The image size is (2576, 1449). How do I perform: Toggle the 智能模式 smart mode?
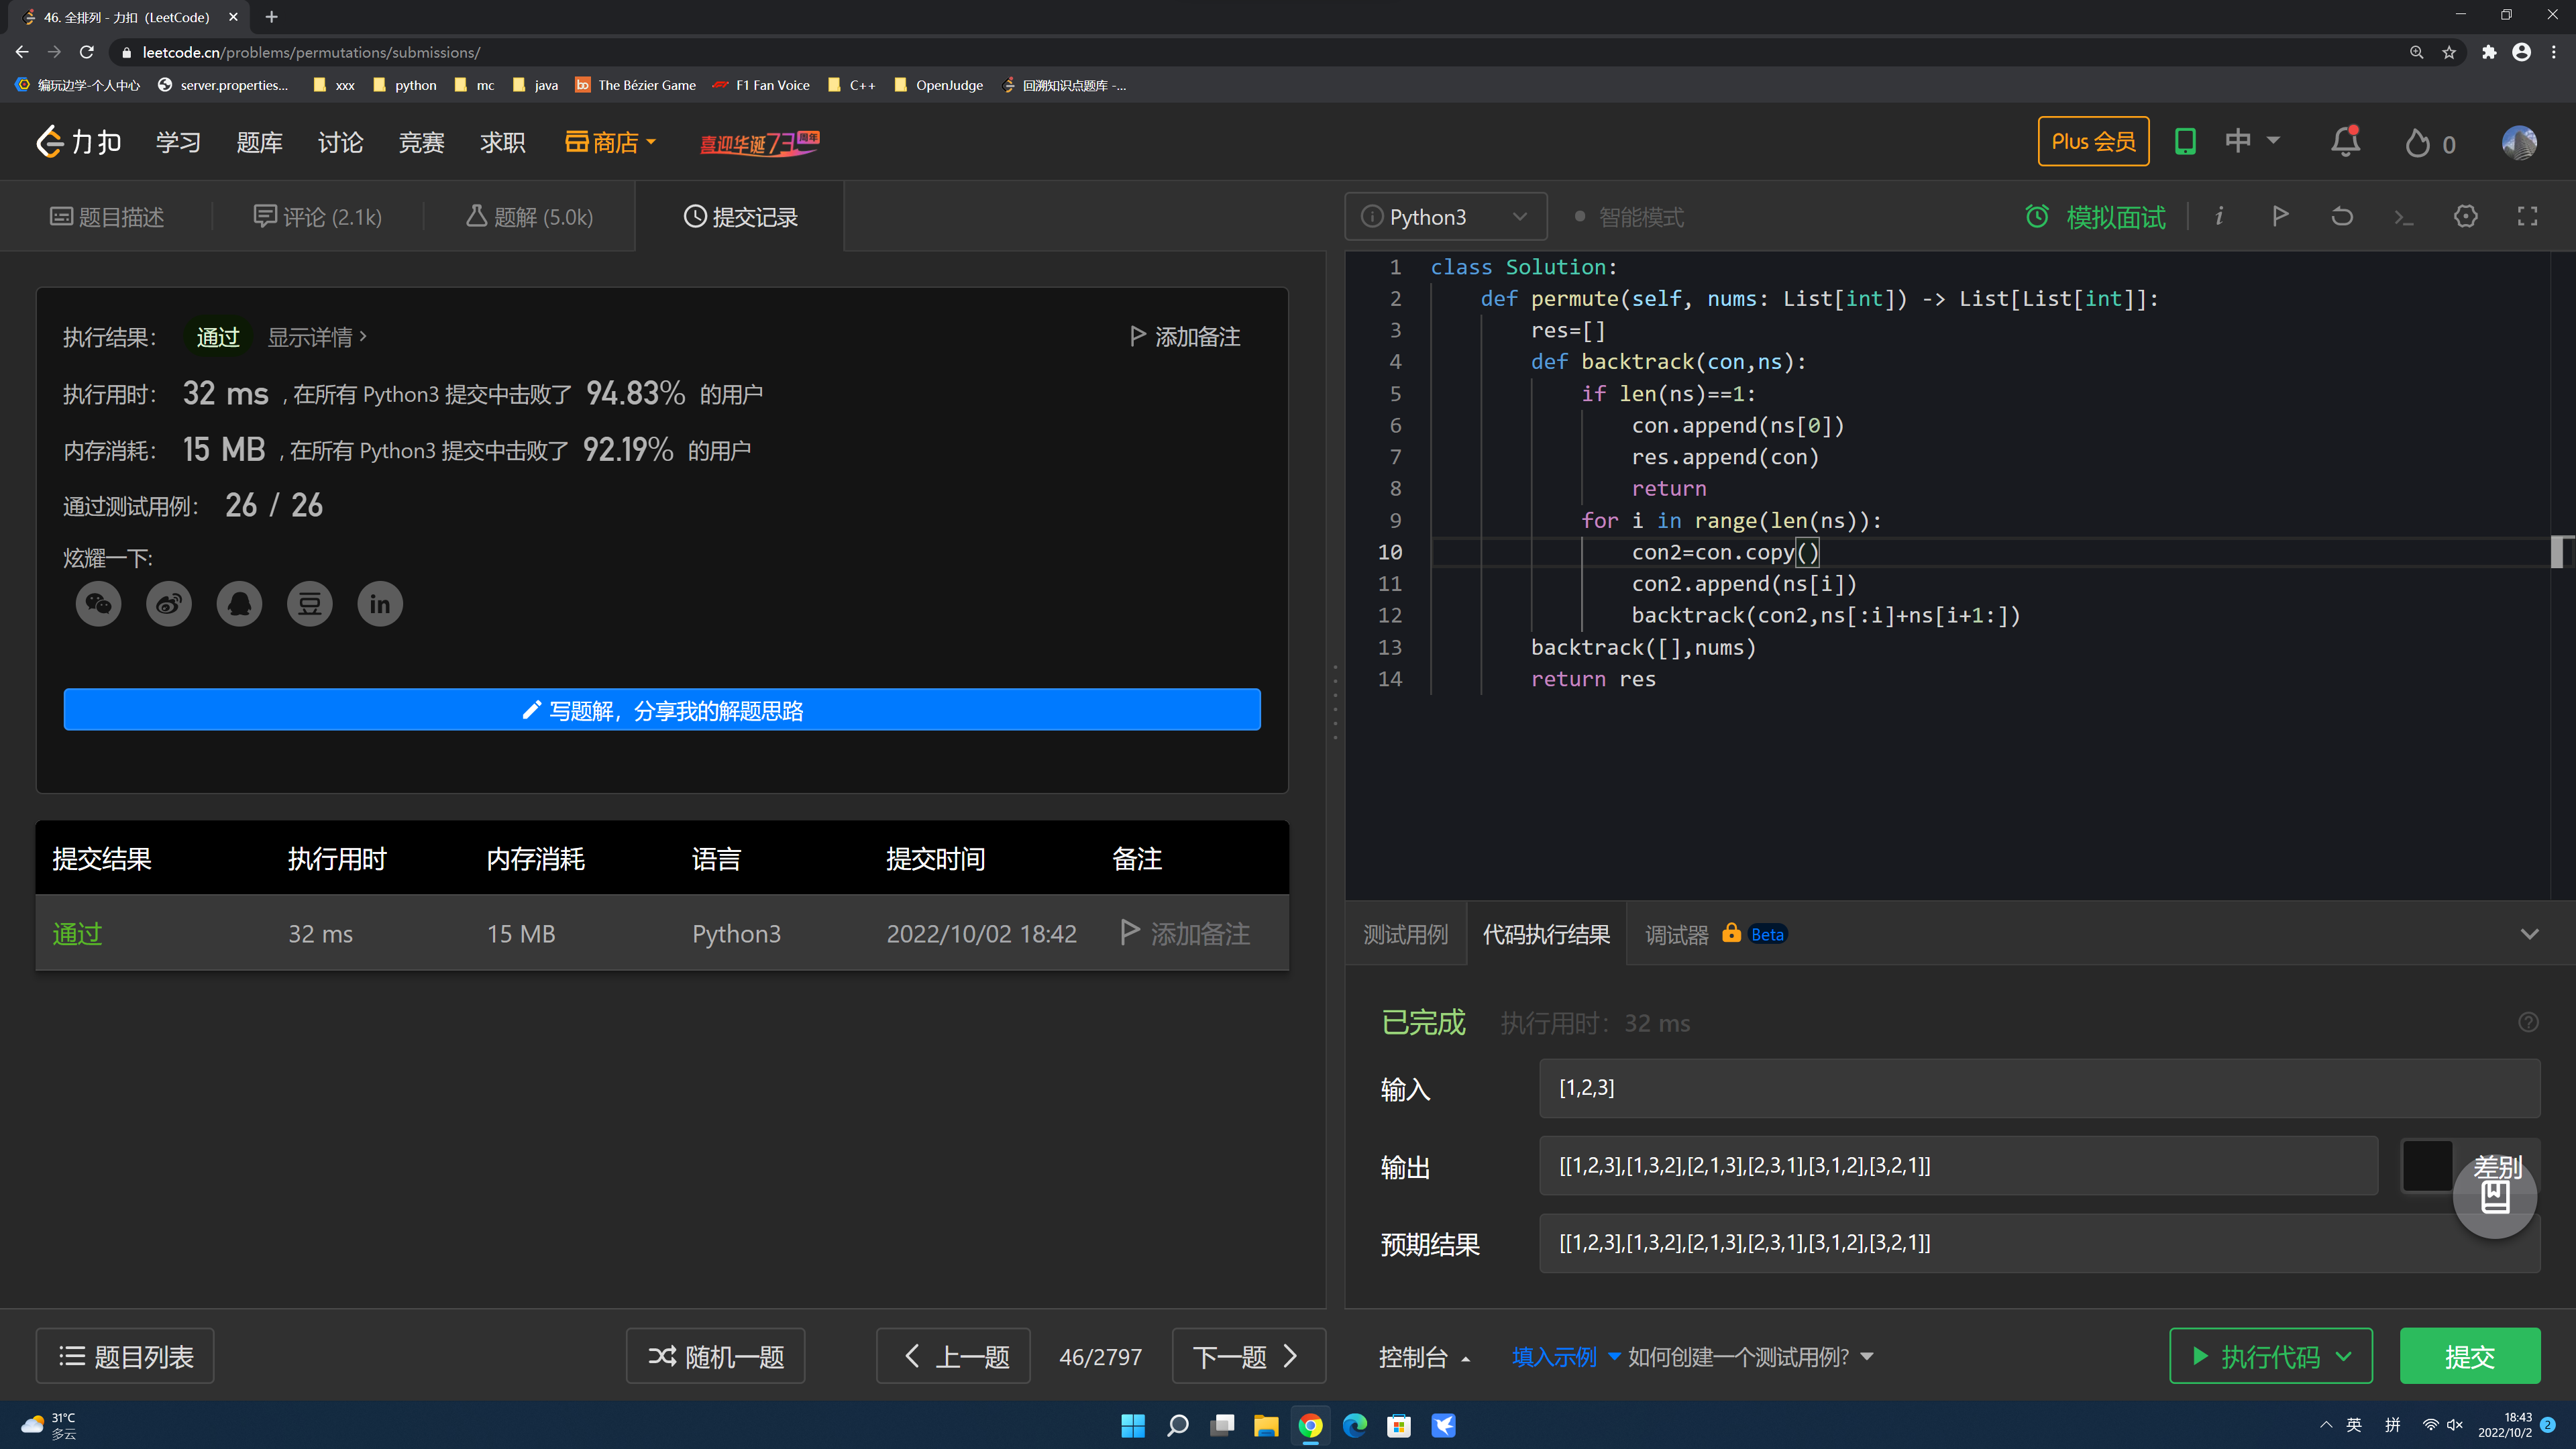(1630, 217)
